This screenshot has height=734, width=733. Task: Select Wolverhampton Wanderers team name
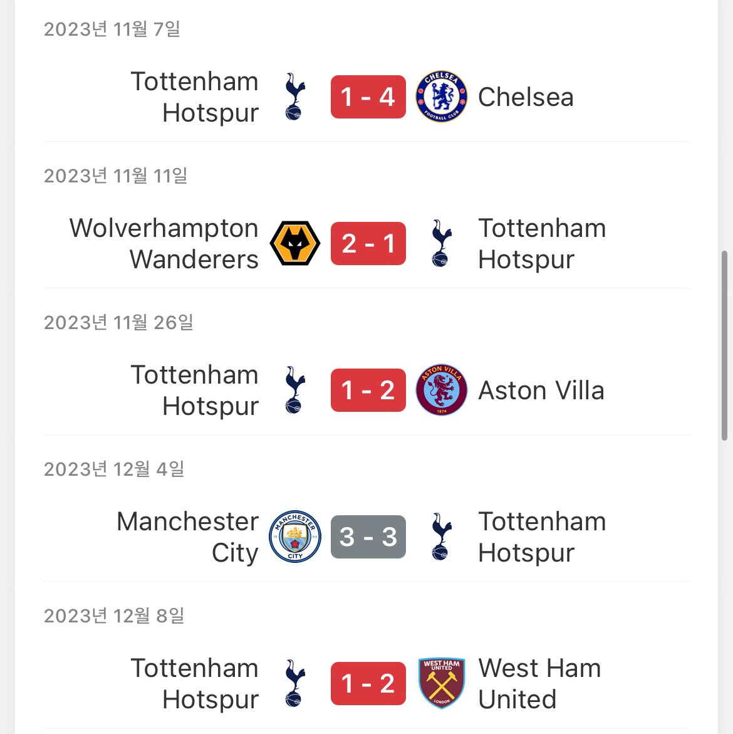click(x=164, y=244)
